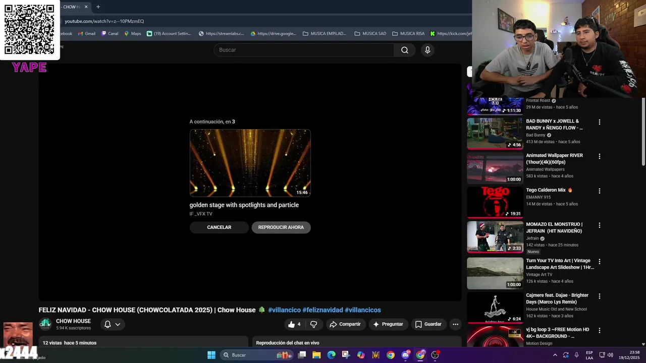The height and width of the screenshot is (363, 646).
Task: Open the kick.com bookmark
Action: point(451,34)
